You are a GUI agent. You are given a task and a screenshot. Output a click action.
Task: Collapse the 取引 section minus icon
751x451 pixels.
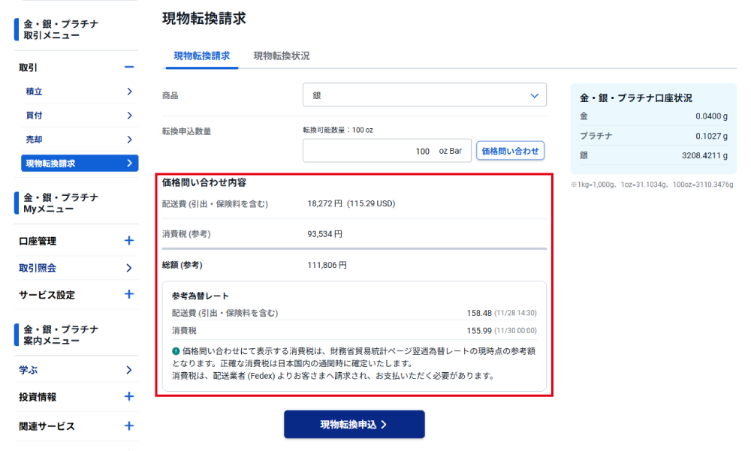coord(128,68)
